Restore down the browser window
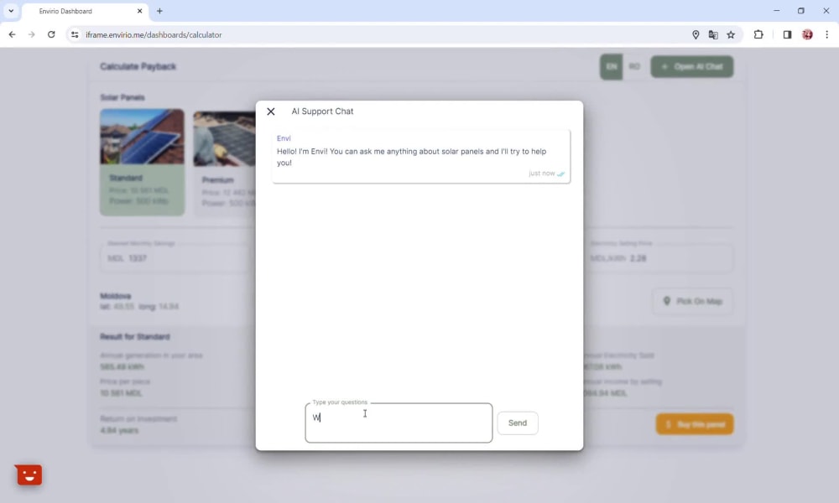Viewport: 839px width, 503px height. tap(801, 11)
